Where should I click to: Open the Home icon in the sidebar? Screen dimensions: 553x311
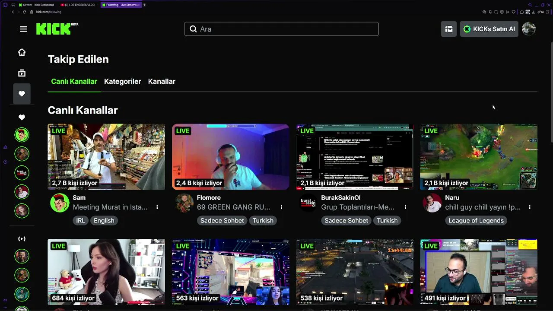click(x=22, y=52)
